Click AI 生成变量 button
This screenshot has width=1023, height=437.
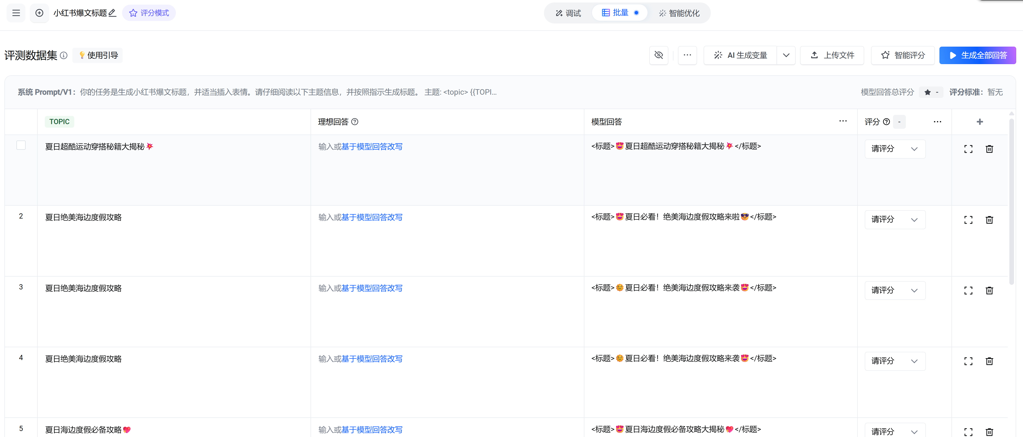pyautogui.click(x=741, y=55)
